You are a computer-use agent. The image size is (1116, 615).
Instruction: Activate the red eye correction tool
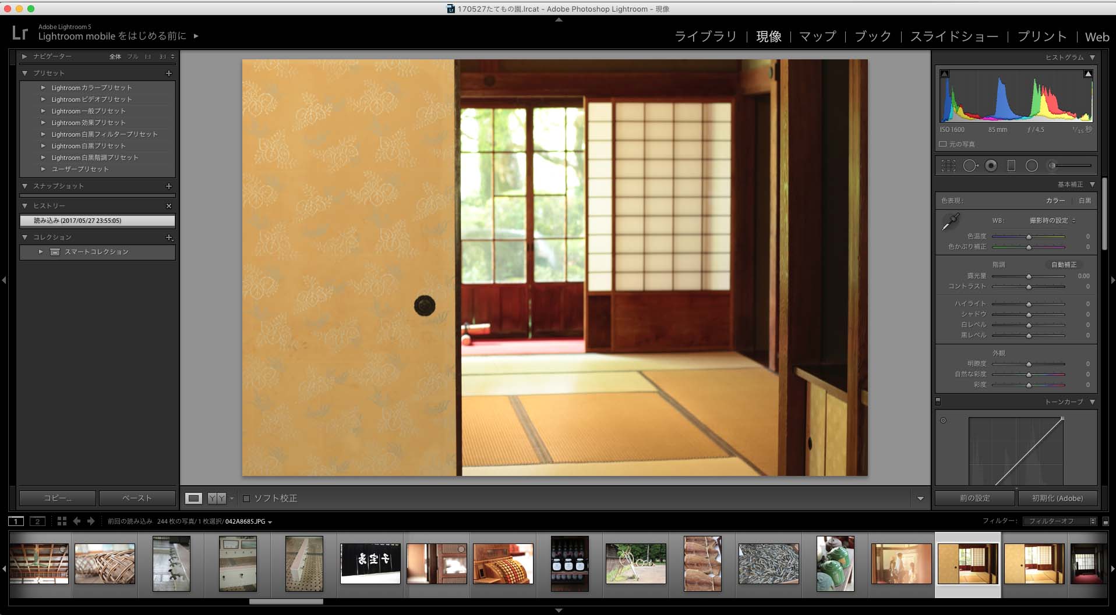(x=991, y=166)
